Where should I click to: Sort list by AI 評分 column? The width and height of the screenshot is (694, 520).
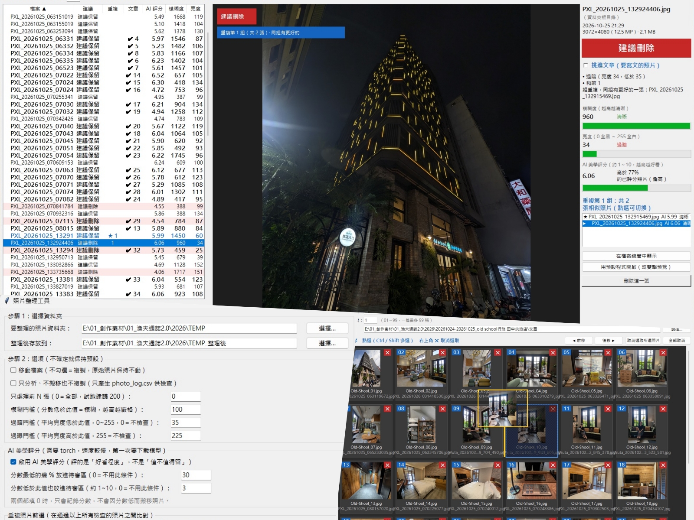pyautogui.click(x=154, y=9)
